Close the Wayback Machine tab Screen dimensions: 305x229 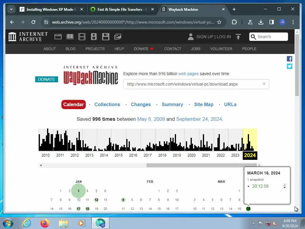click(223, 9)
